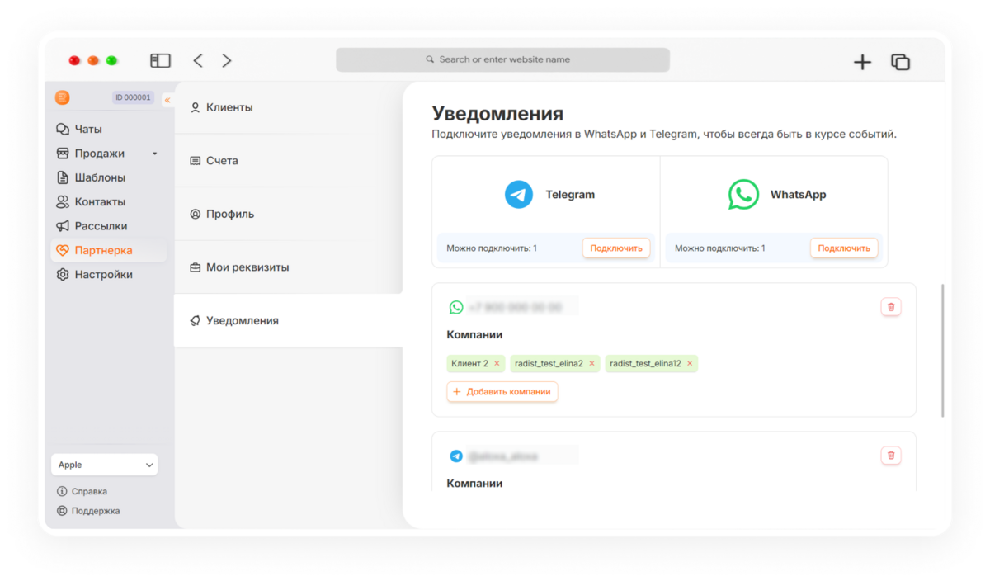Click the orange account avatar icon

point(63,97)
